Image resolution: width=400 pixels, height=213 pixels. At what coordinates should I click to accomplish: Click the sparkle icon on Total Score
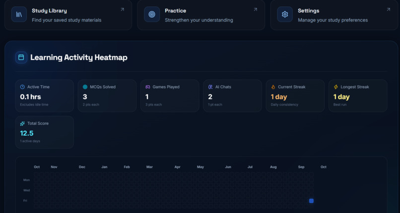click(22, 123)
